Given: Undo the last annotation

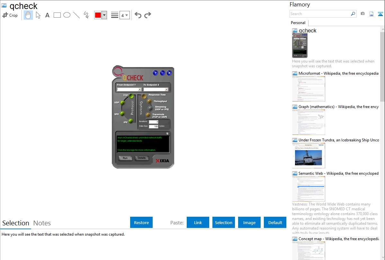Looking at the screenshot, I should click(x=138, y=15).
